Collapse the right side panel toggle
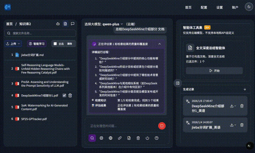 [178, 83]
